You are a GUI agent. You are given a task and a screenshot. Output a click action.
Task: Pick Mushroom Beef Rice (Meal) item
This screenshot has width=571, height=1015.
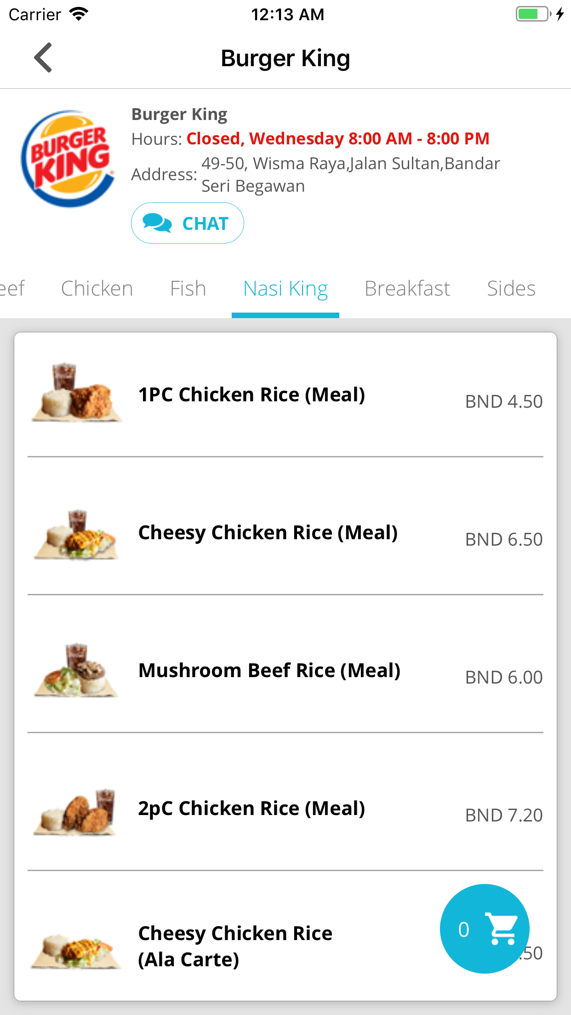pos(269,671)
